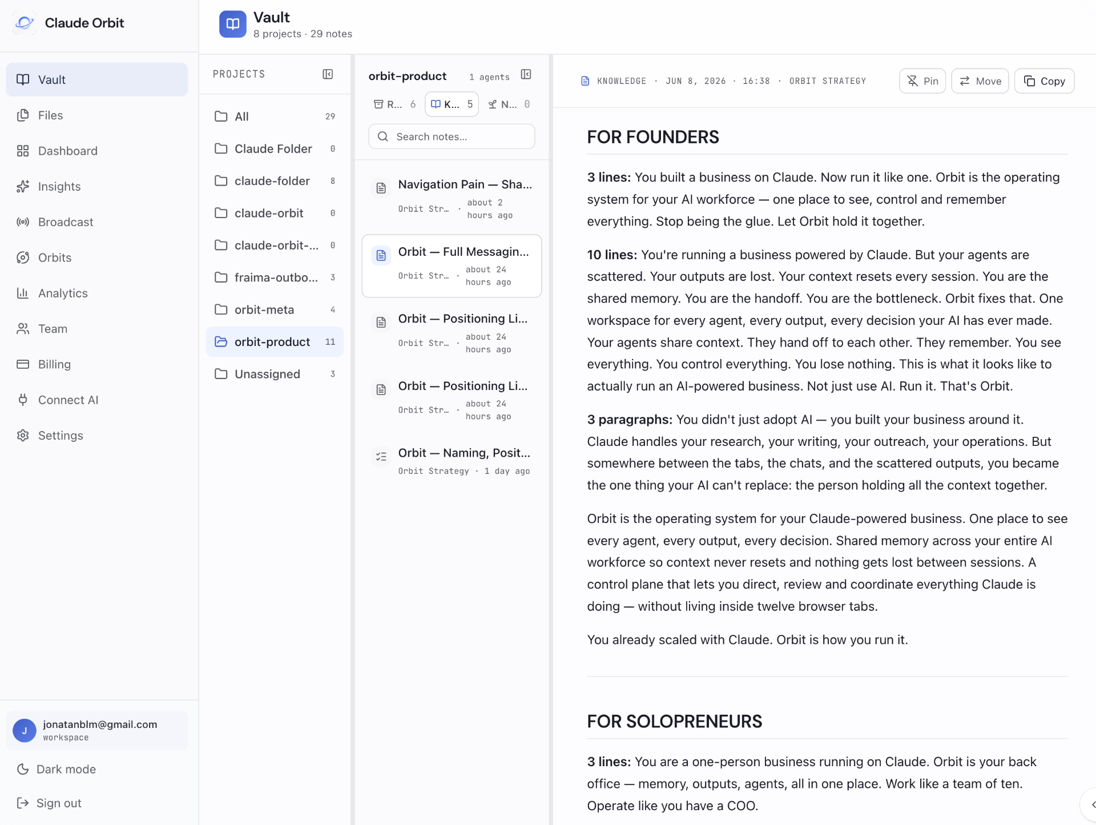Open the Orbit — Full Messaging note
This screenshot has height=825, width=1096.
point(452,266)
